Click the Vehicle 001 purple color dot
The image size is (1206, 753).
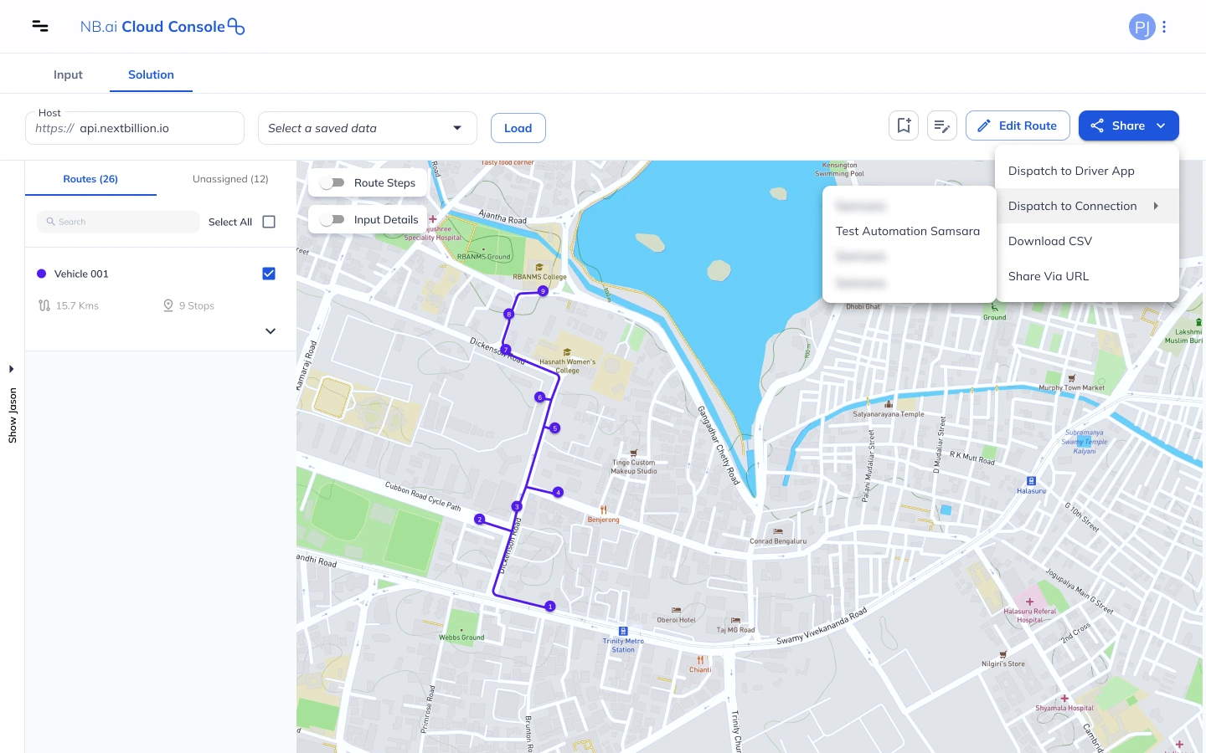click(x=42, y=274)
